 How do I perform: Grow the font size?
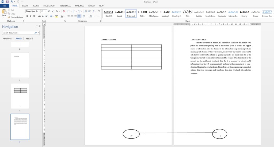[x=49, y=11]
